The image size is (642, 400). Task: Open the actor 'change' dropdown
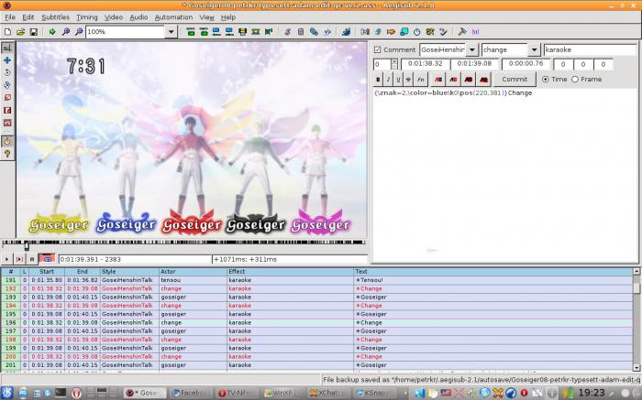pos(534,49)
